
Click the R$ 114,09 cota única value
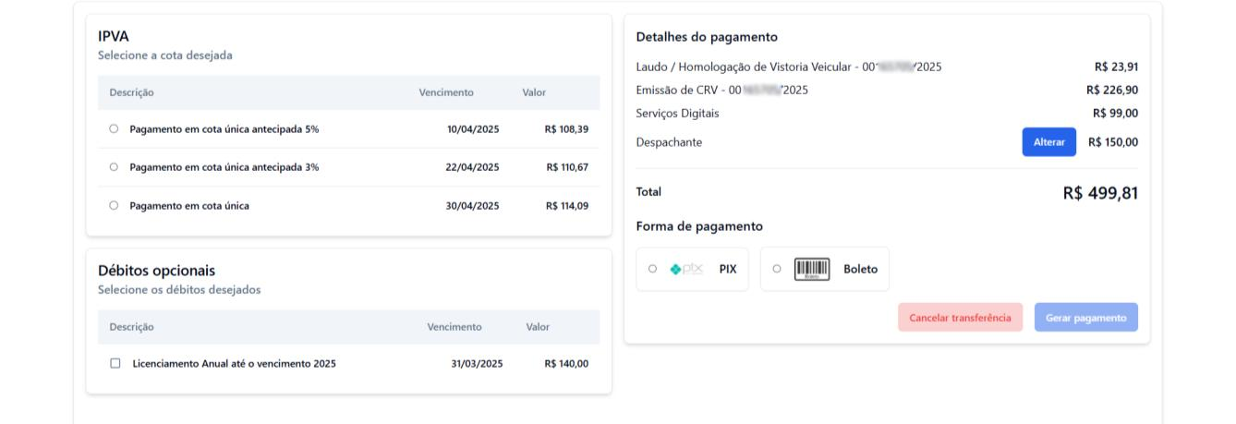[x=566, y=206]
